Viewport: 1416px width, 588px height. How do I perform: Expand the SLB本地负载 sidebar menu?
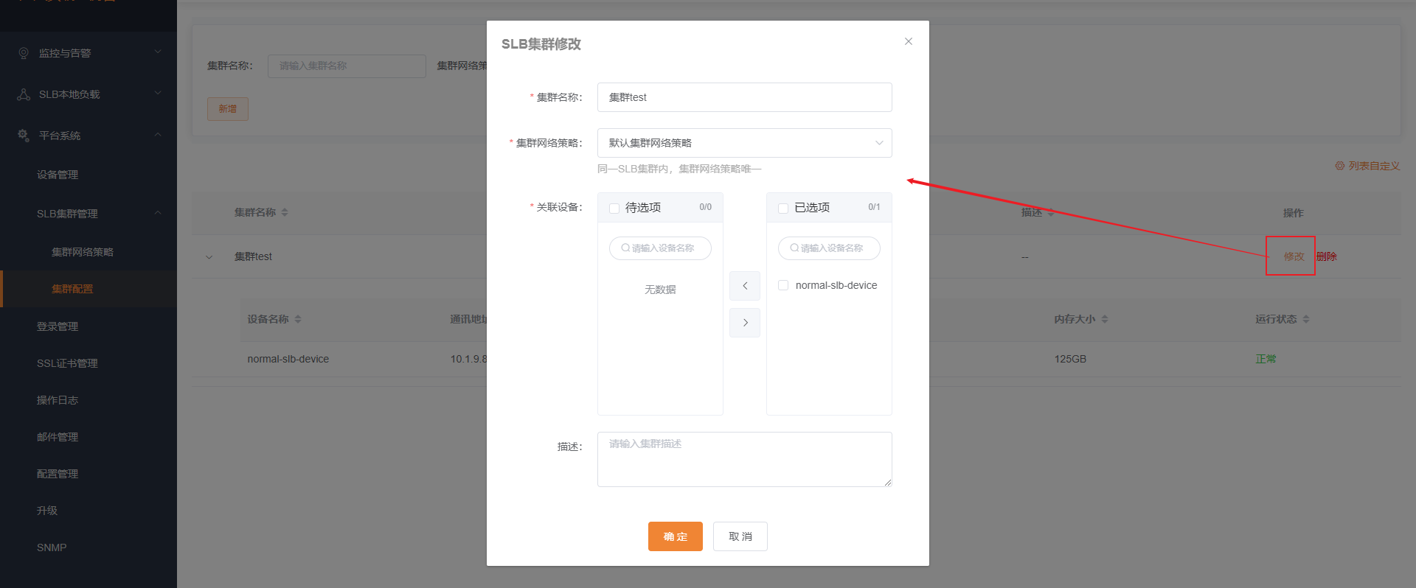88,94
